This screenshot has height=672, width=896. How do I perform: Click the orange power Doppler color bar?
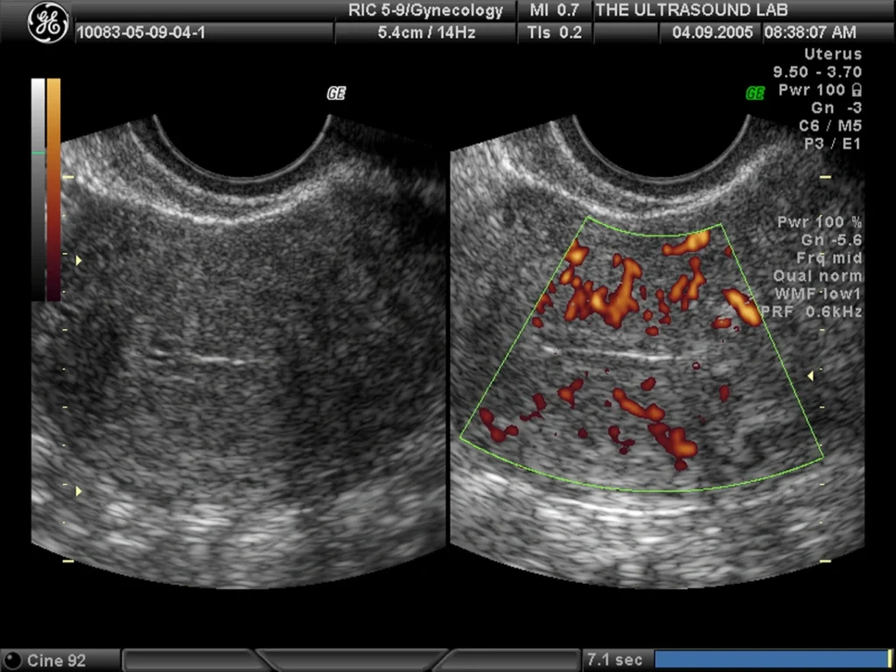53,190
